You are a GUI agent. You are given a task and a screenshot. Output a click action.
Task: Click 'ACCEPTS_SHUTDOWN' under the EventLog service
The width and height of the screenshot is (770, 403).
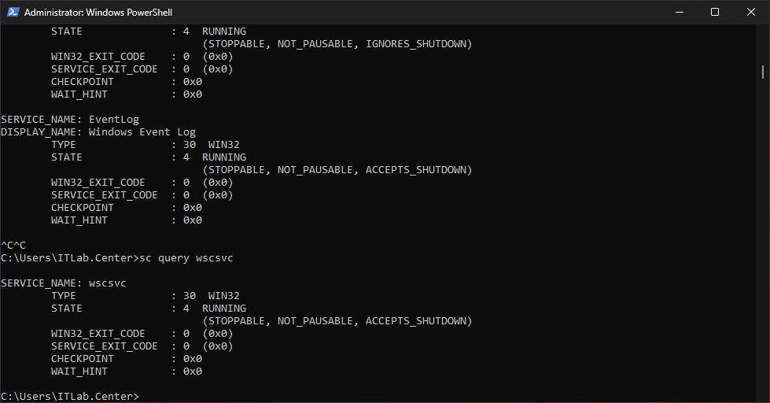tap(418, 170)
